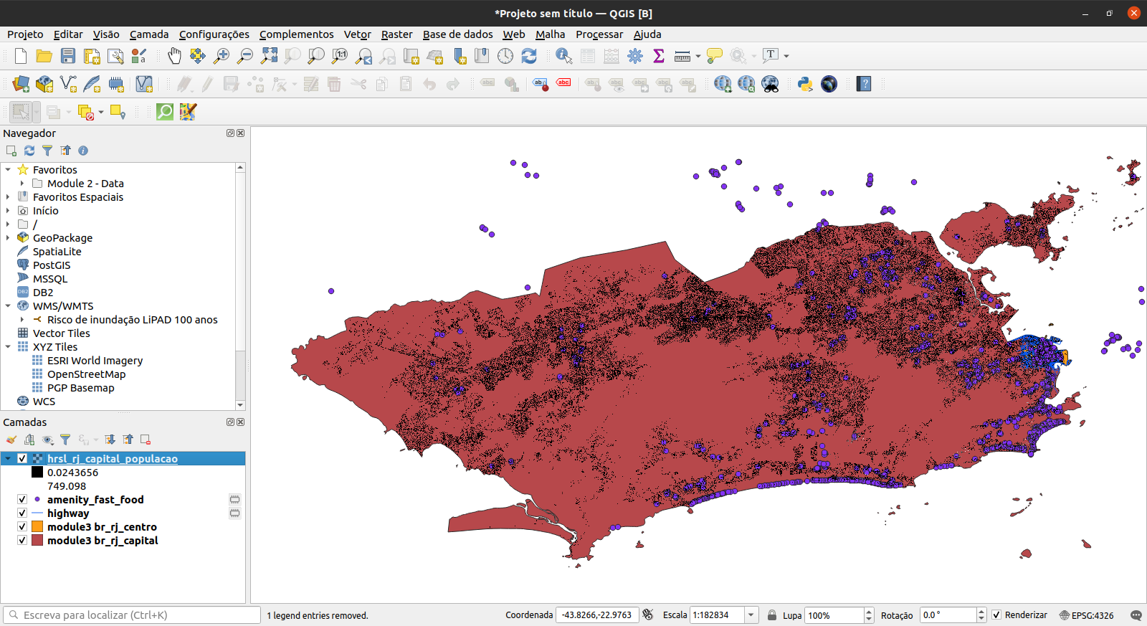
Task: Select the Zoom Out magnifier tool
Action: tap(245, 56)
